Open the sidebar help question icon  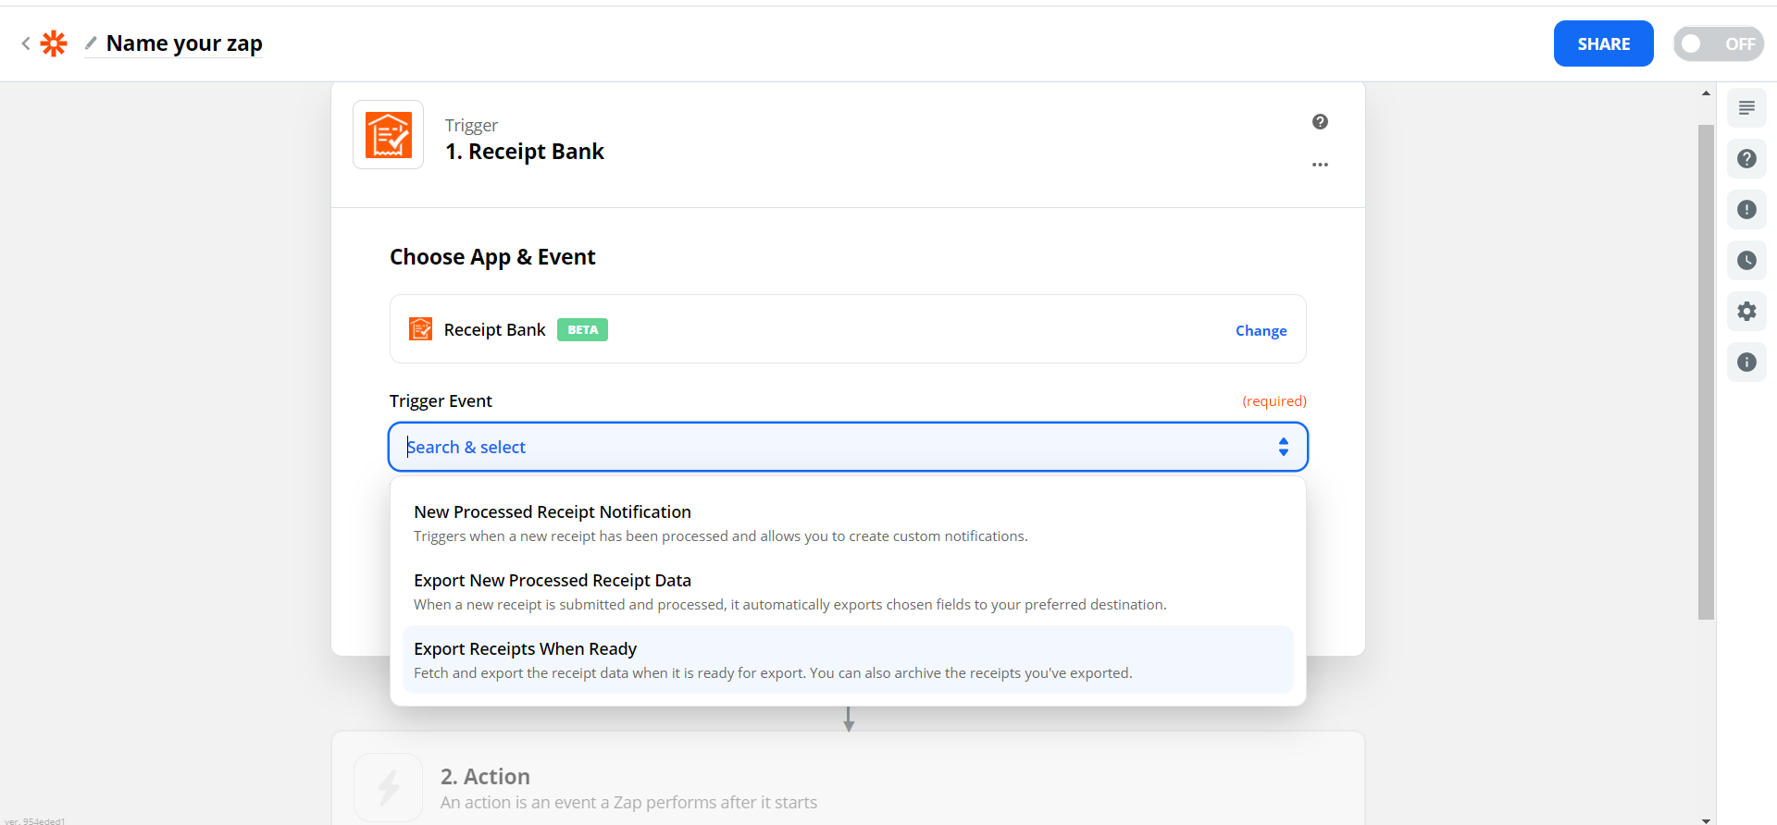tap(1746, 159)
